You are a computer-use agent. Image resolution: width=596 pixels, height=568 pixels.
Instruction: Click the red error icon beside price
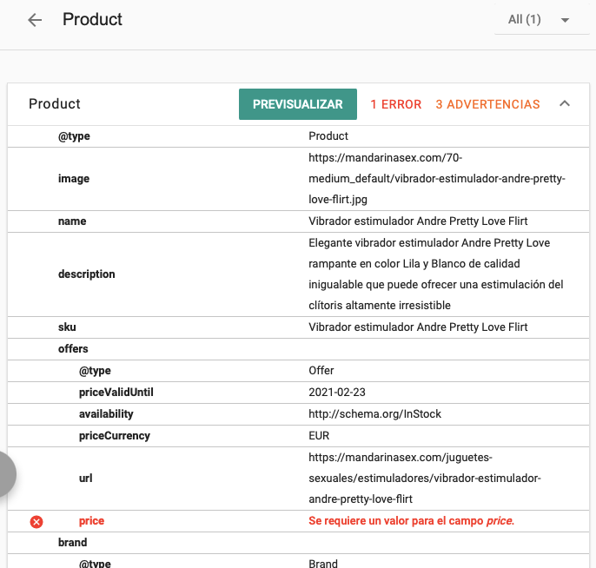coord(36,521)
